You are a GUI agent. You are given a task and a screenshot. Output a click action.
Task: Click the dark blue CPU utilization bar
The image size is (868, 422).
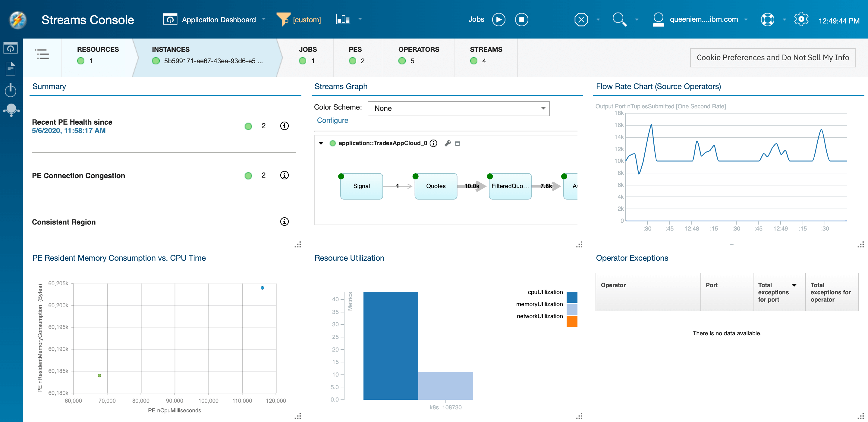(x=391, y=346)
